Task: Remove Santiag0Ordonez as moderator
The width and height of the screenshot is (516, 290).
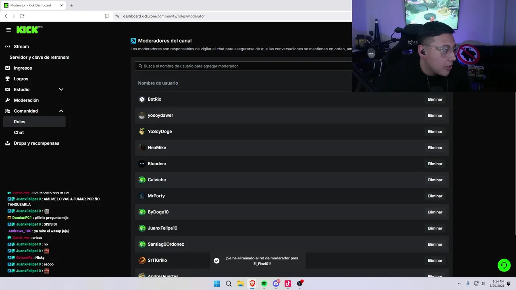Action: (x=435, y=244)
